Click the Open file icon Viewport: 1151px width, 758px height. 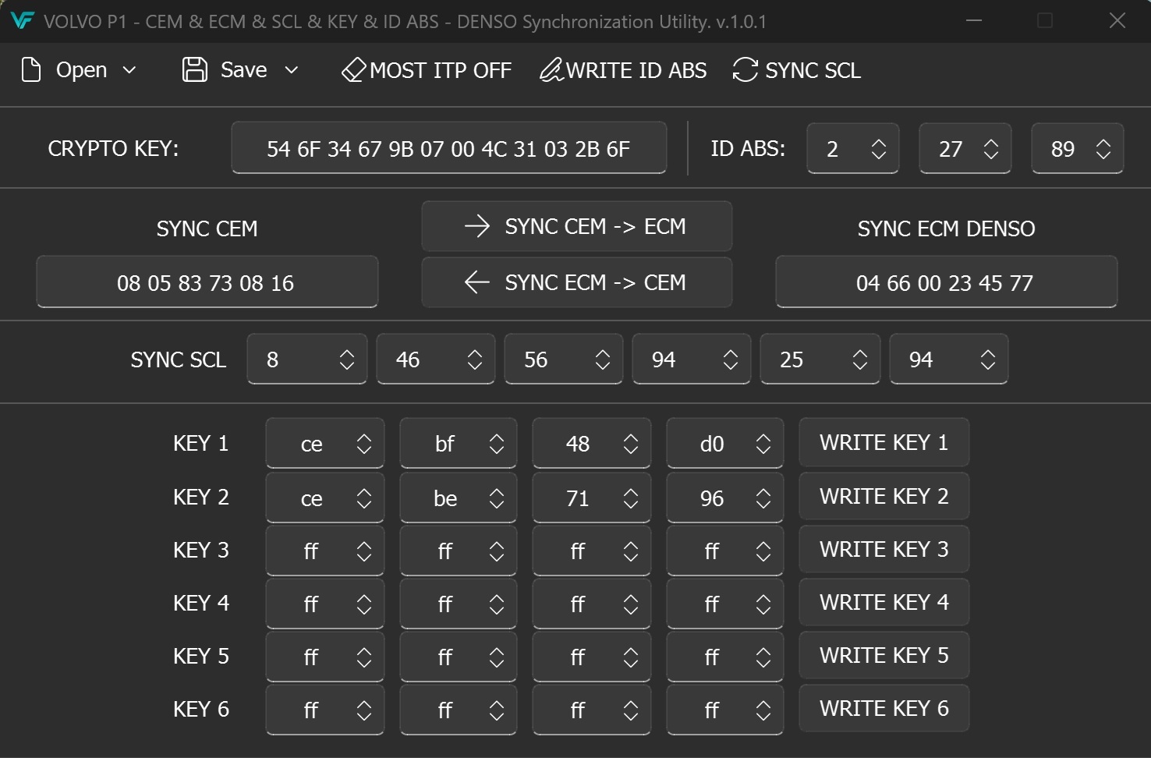pos(31,70)
